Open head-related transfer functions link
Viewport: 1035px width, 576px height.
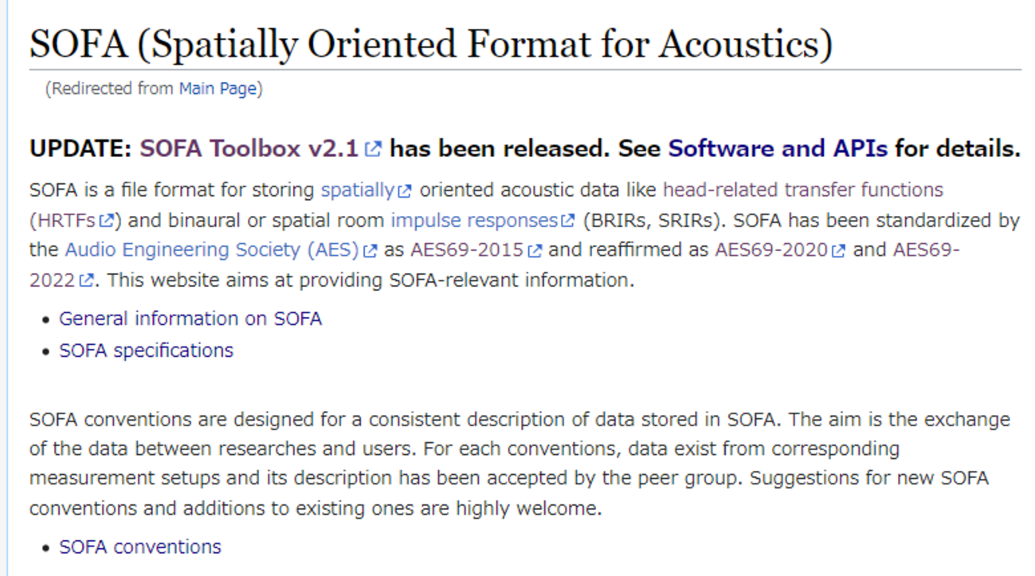point(802,190)
